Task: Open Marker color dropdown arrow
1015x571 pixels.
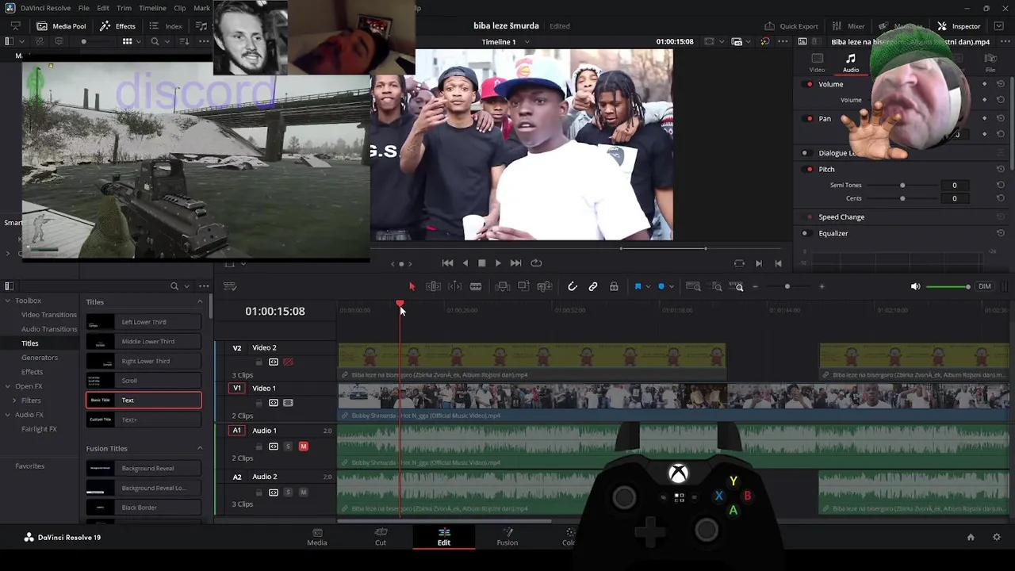Action: point(671,286)
